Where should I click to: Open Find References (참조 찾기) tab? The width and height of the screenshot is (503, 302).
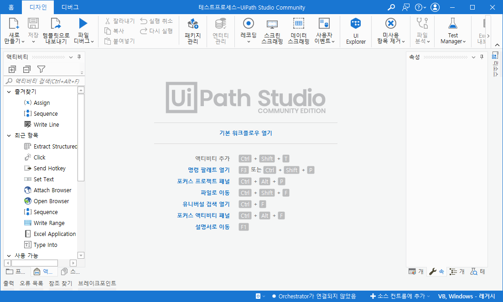pos(60,283)
